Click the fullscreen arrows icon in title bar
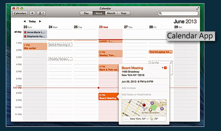The image size is (221, 131). coord(197,8)
